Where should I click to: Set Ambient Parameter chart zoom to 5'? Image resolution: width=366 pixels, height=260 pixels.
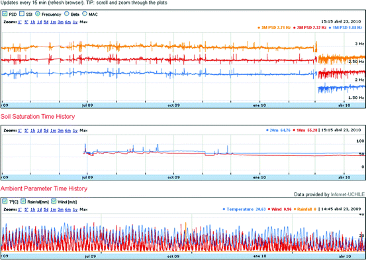(x=26, y=210)
